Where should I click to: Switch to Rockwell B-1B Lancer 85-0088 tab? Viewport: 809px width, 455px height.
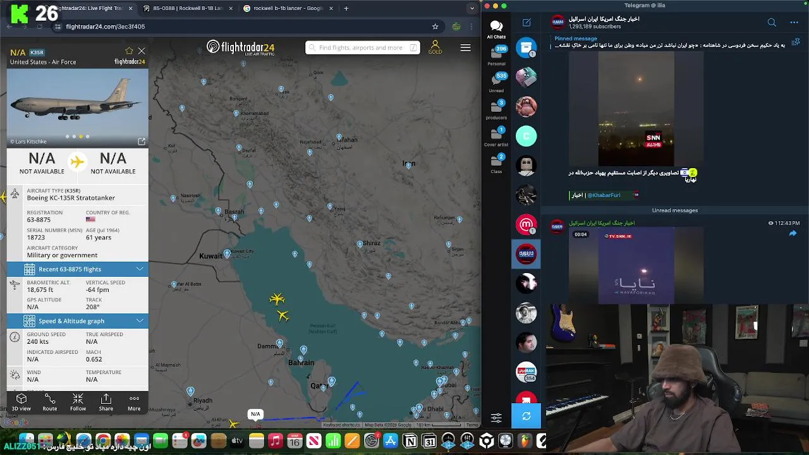point(188,8)
